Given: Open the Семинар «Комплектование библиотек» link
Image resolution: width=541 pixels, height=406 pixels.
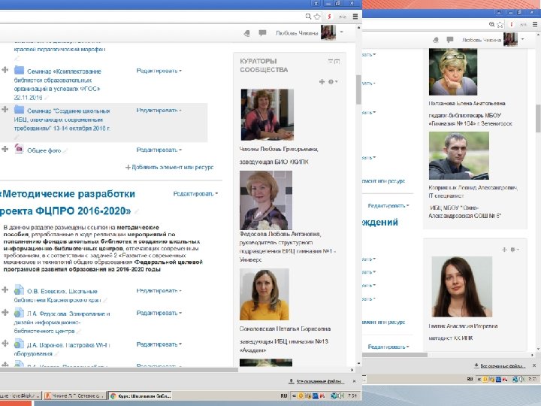Looking at the screenshot, I should [57, 84].
